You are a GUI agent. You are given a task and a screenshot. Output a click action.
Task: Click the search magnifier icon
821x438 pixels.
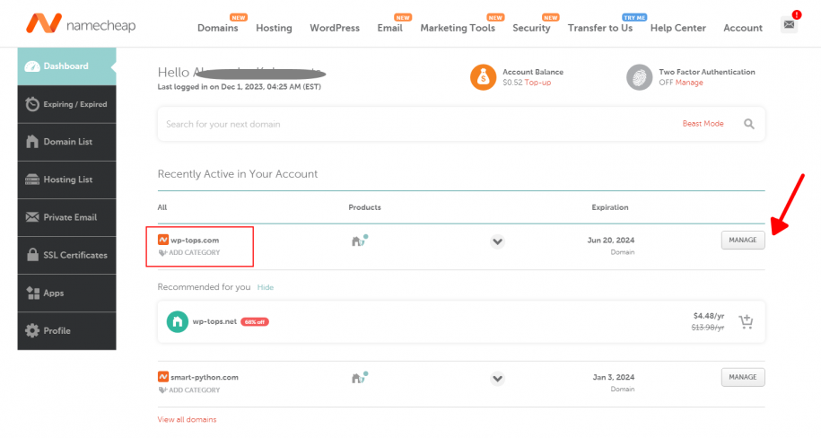coord(748,124)
